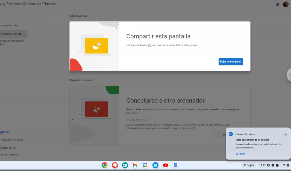291x171 pixels.
Task: Select Asistencia remota in sidebar
Action: coord(11,34)
